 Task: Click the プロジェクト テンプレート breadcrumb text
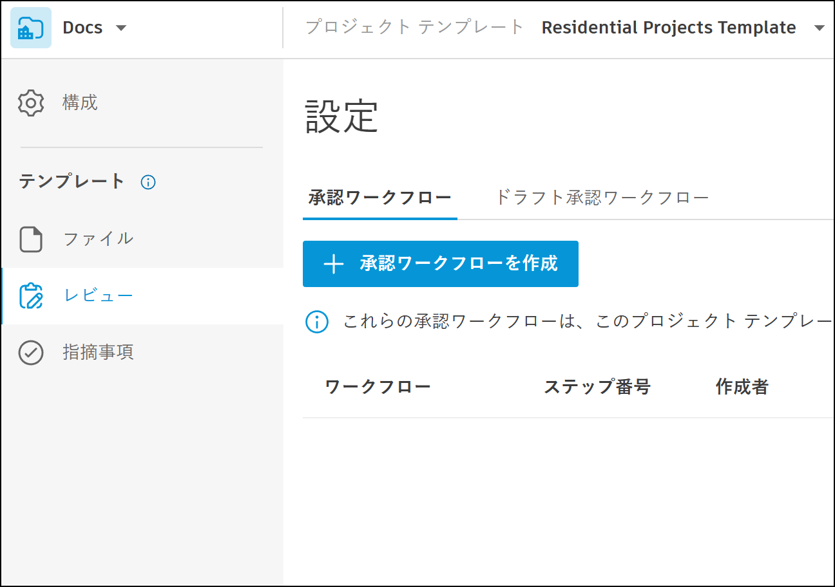point(415,28)
